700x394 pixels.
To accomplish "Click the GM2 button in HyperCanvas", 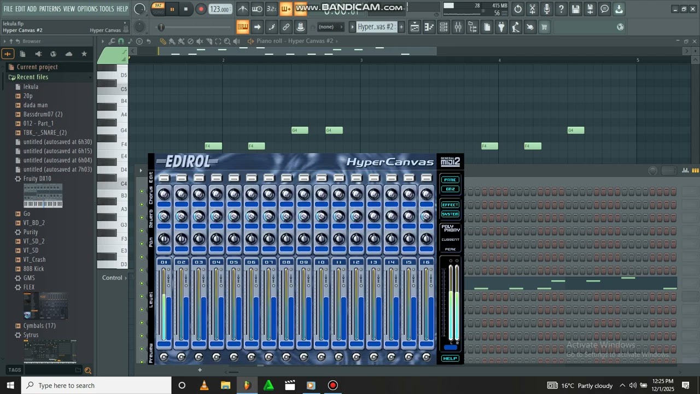I will point(450,189).
